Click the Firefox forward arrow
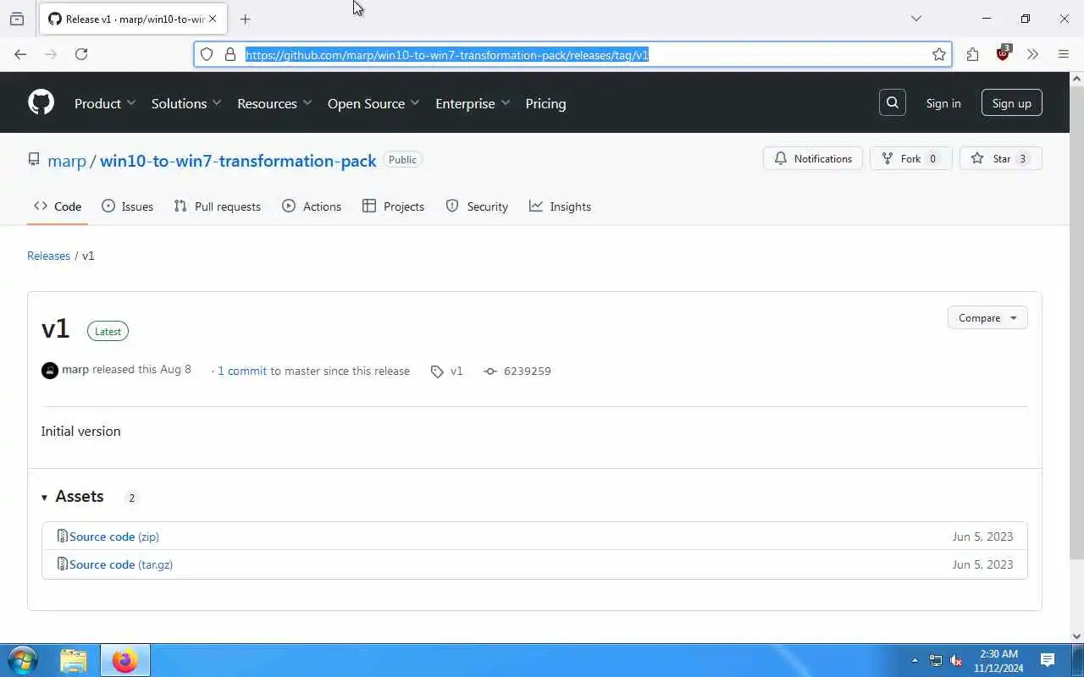The width and height of the screenshot is (1084, 677). (51, 54)
